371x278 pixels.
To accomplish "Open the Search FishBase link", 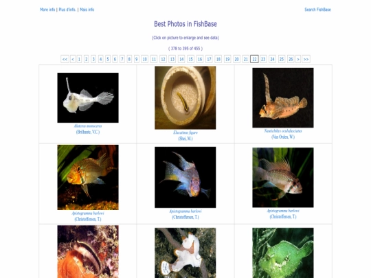I will pyautogui.click(x=317, y=10).
